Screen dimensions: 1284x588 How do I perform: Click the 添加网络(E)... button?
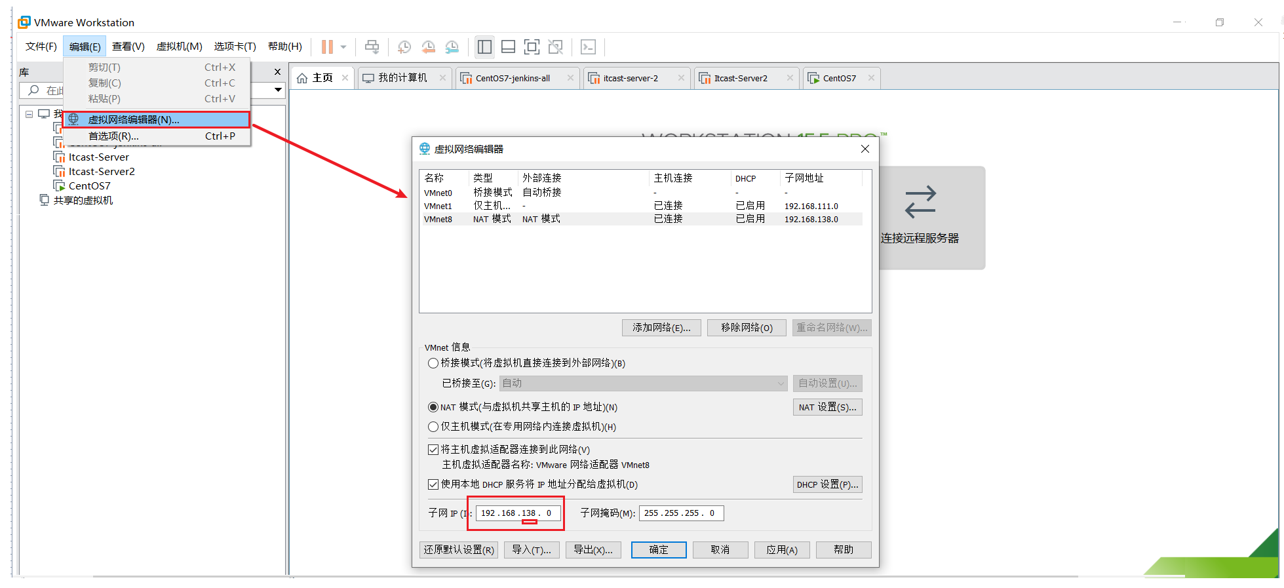pyautogui.click(x=661, y=328)
